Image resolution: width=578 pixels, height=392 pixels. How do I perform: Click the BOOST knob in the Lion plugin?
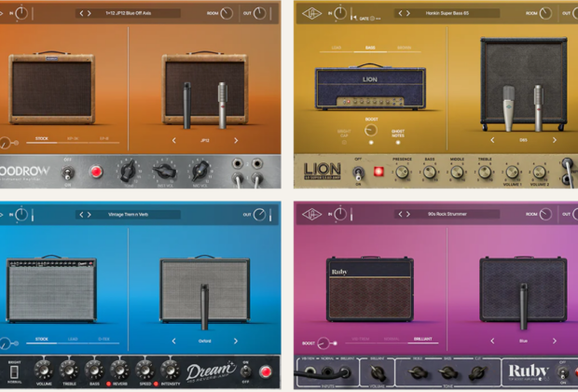(371, 130)
